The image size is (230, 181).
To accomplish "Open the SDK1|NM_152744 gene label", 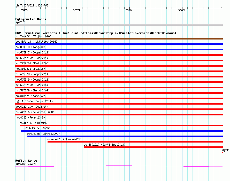I will point(26,164).
